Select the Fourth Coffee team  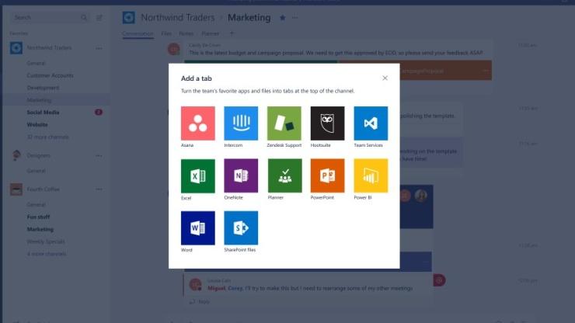[43, 189]
